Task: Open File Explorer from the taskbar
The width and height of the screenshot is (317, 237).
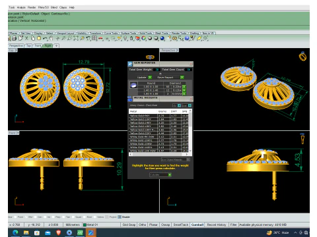Action: click(26, 232)
